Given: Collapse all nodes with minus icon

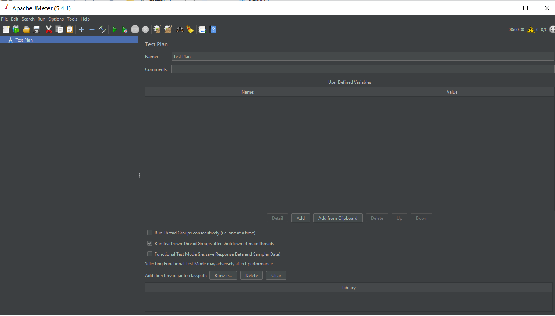Looking at the screenshot, I should click(x=92, y=29).
